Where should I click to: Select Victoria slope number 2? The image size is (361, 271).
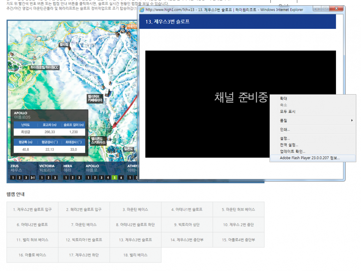48,177
